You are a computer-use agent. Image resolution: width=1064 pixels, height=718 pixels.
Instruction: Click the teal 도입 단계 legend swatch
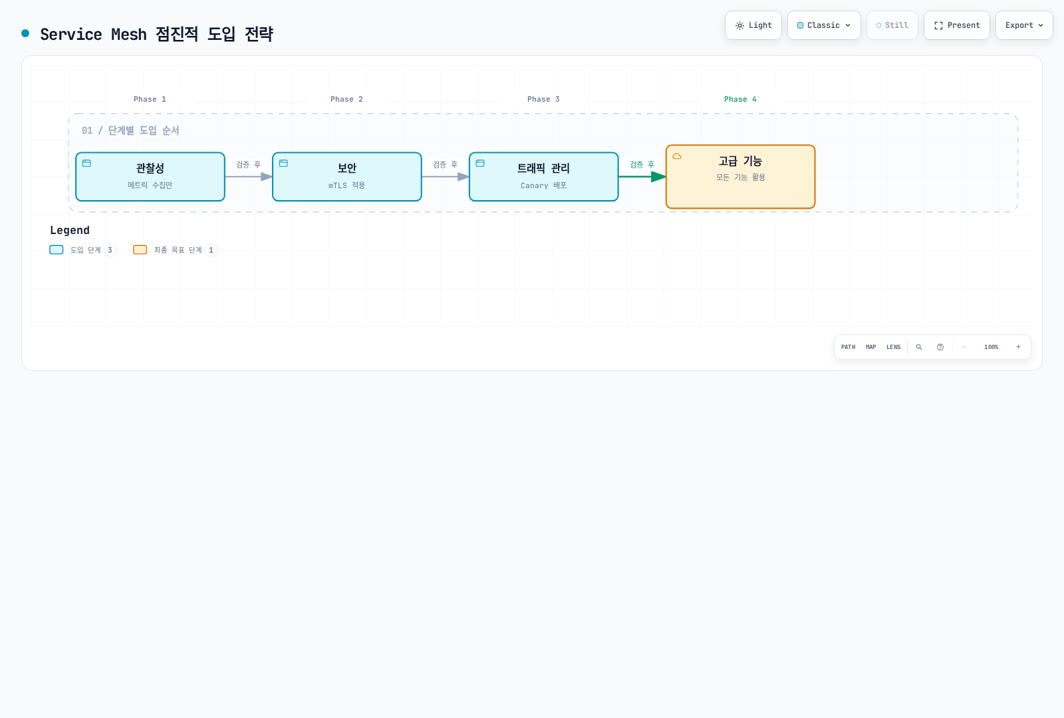[x=57, y=250]
